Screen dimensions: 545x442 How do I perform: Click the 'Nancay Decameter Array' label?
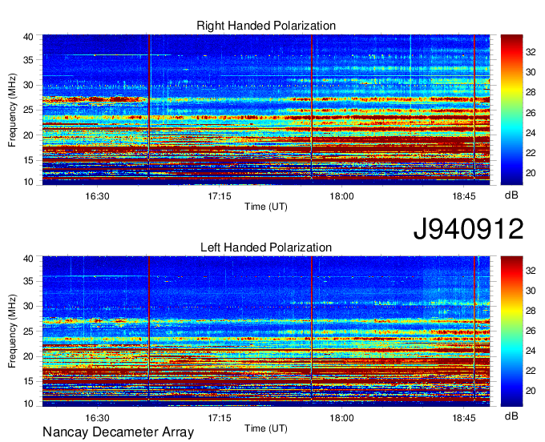coord(118,432)
